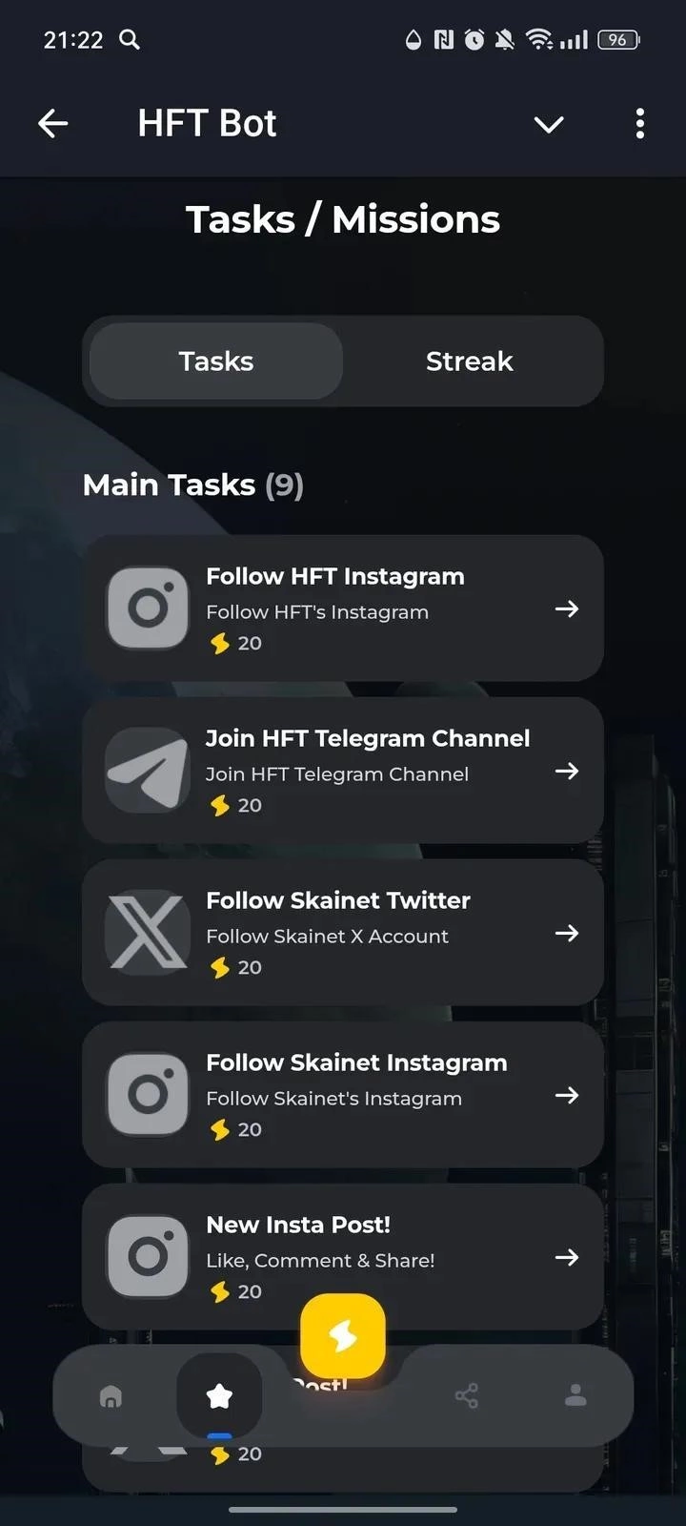Open the Follow HFT Instagram task
This screenshot has width=686, height=1526.
point(343,608)
